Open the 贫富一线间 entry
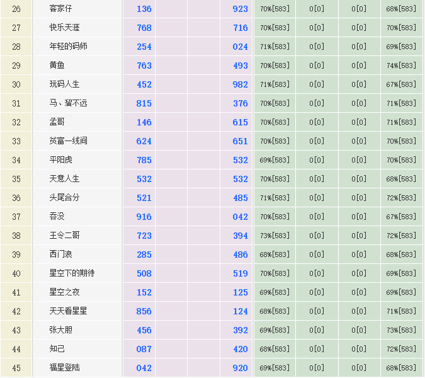 68,141
